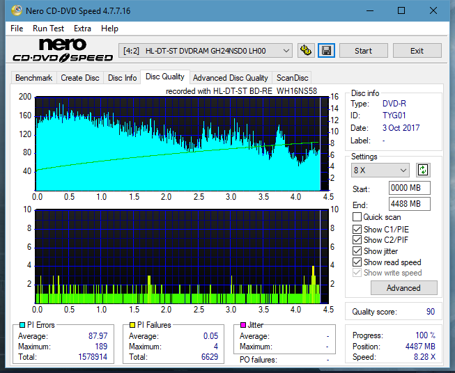The height and width of the screenshot is (373, 455).
Task: Click the save floppy disk icon
Action: click(326, 51)
